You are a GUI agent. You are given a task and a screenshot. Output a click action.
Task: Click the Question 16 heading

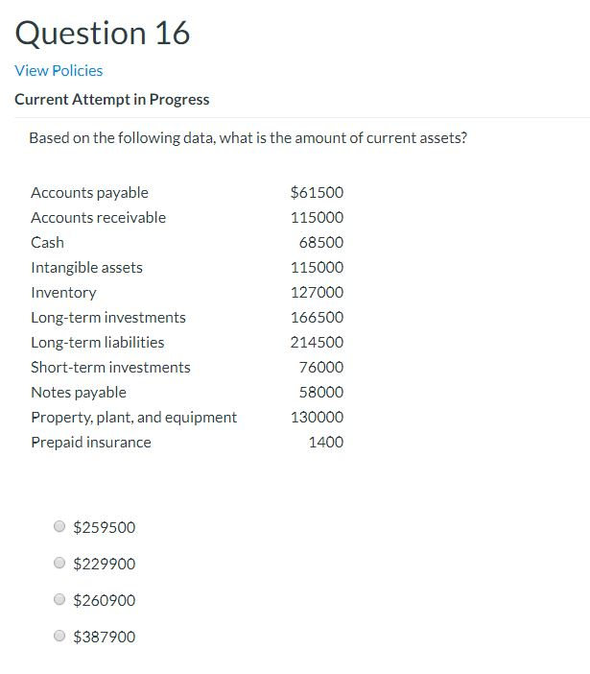click(x=103, y=33)
